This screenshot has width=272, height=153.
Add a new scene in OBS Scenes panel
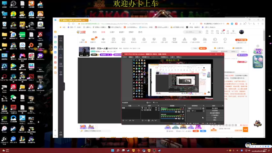(x=123, y=120)
